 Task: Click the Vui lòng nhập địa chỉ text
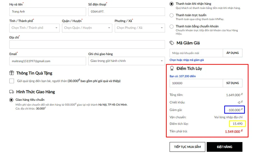click(228, 117)
